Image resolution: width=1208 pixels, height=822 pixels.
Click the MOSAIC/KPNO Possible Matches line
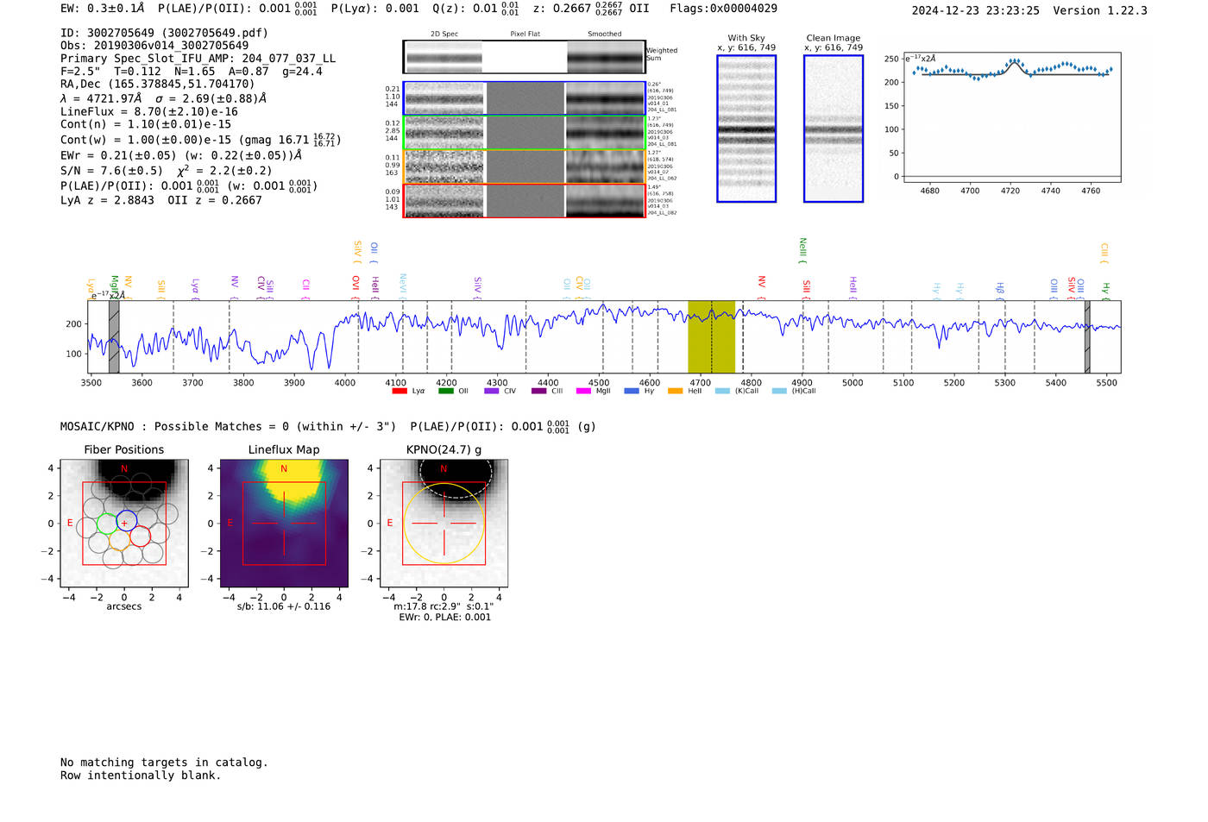click(328, 426)
